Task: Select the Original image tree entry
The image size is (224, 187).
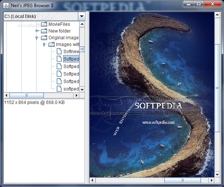Action: (x=64, y=38)
